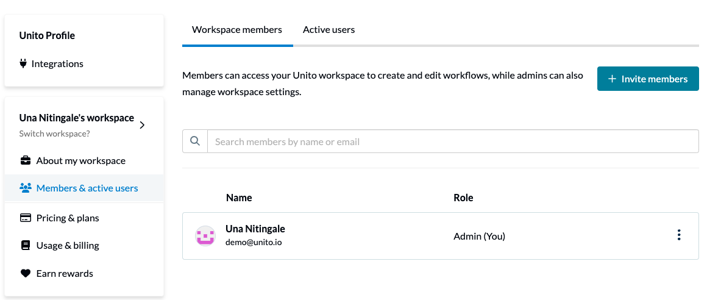
Task: Click the Admin (You) role text
Action: pyautogui.click(x=479, y=236)
